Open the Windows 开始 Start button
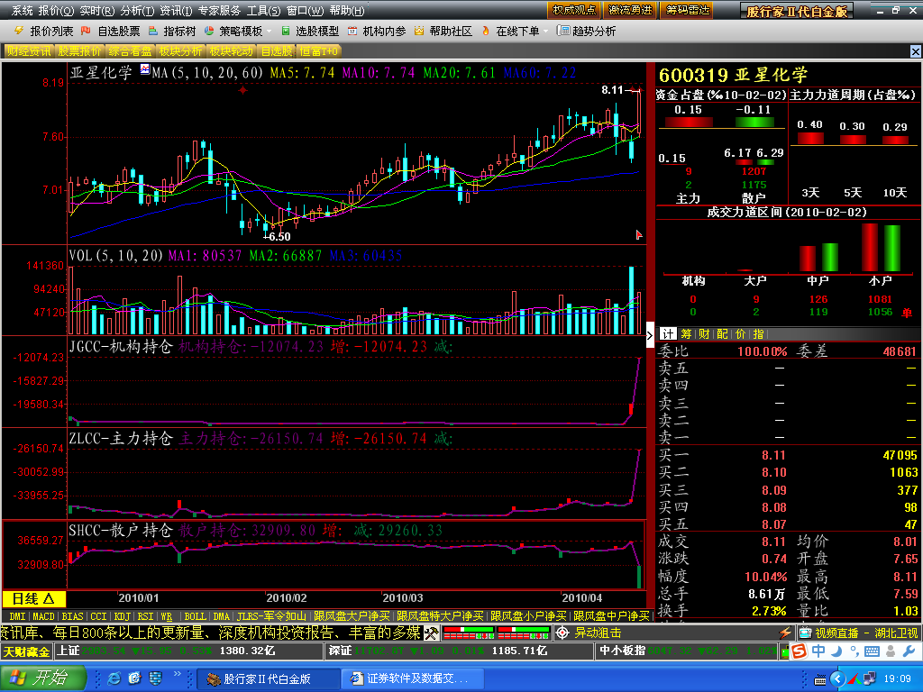Screen dimensions: 923x692 42,678
